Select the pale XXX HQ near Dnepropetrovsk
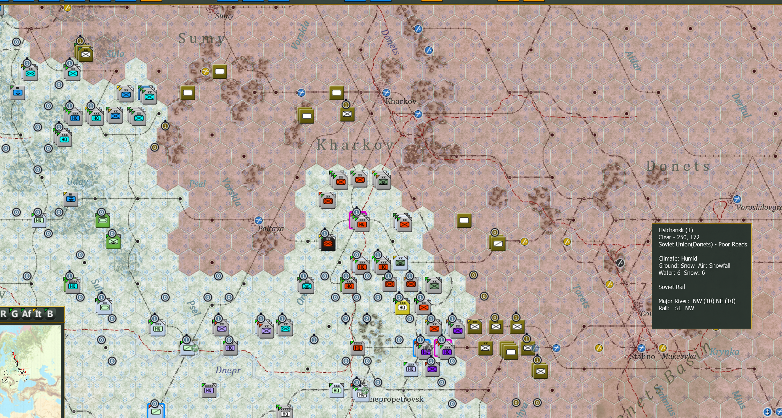This screenshot has height=418, width=782. [x=336, y=390]
